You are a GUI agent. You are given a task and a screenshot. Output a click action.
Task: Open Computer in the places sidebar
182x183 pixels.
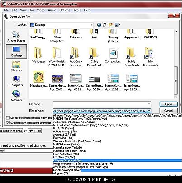click(x=16, y=81)
